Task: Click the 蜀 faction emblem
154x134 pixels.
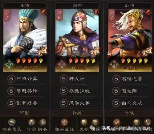Action: click(x=9, y=64)
